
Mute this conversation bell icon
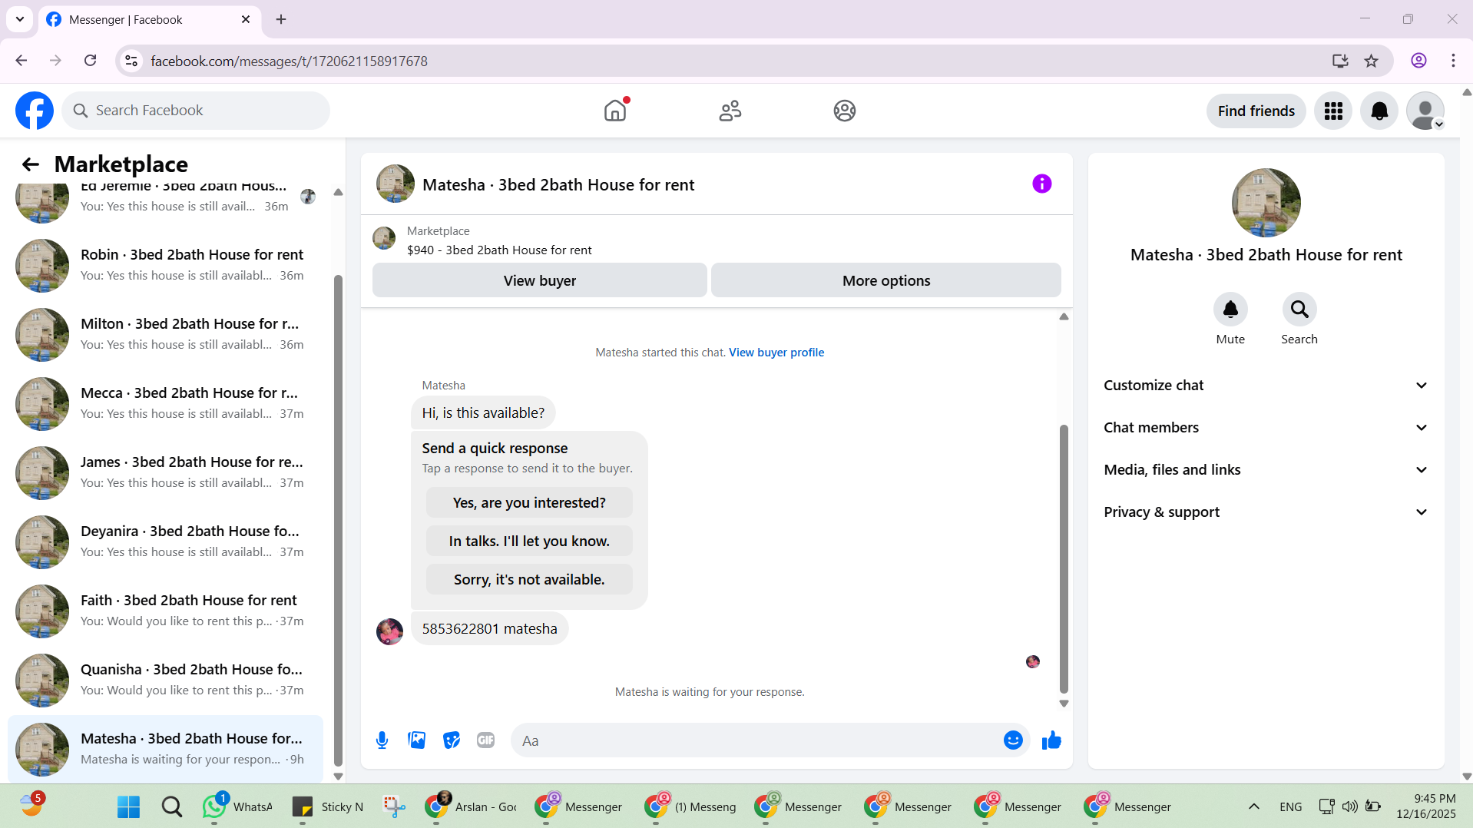(1230, 310)
